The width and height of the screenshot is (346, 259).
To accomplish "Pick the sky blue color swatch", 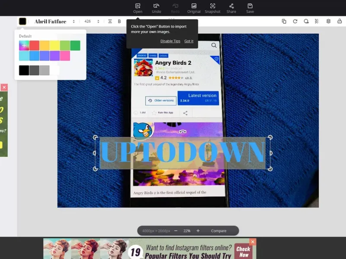I will pos(34,56).
